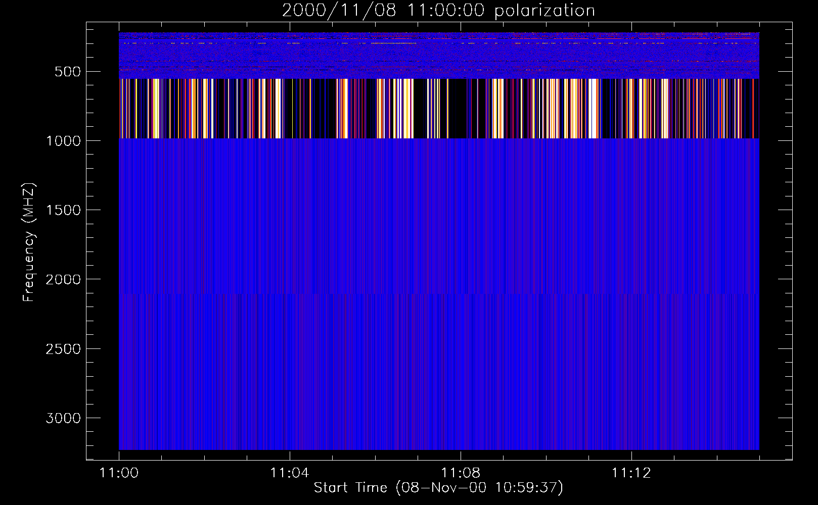Viewport: 818px width, 505px height.
Task: Click the '3000' frequency tick label
Action: click(x=63, y=418)
